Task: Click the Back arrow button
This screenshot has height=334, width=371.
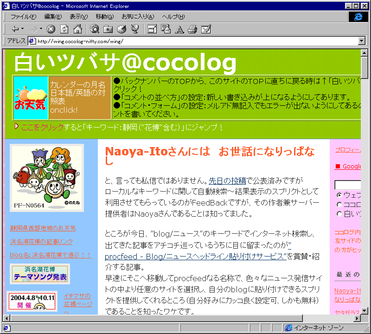Action: 15,29
